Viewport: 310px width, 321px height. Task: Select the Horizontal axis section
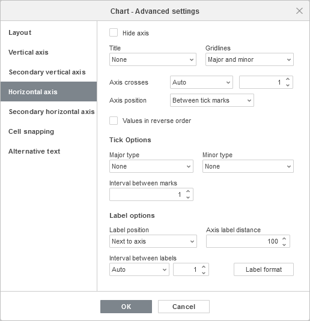coord(49,92)
